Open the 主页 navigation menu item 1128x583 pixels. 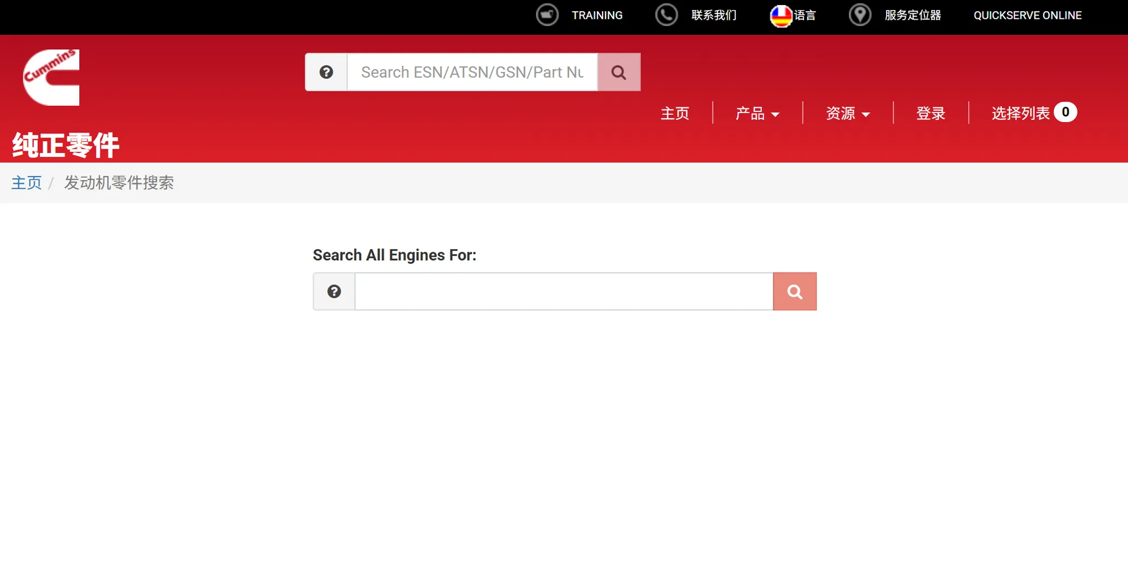tap(675, 113)
